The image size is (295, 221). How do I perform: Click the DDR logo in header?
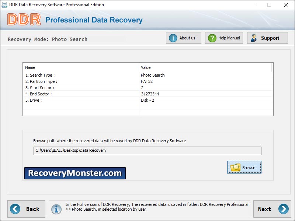(x=24, y=20)
